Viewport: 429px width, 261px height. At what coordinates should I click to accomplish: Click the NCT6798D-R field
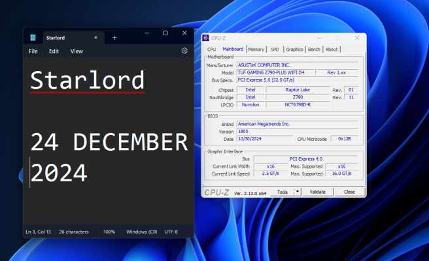pos(298,104)
